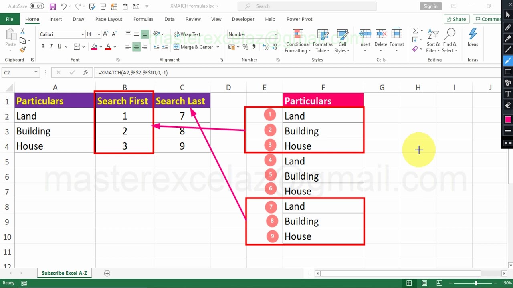The height and width of the screenshot is (288, 513).
Task: Click the Share button
Action: coord(456,19)
